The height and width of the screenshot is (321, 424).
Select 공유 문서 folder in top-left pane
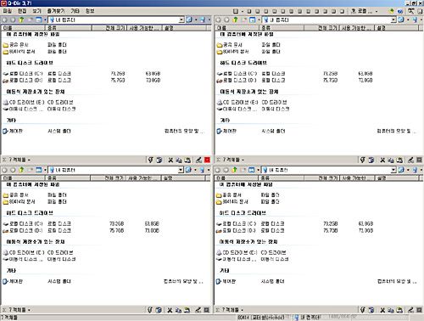coord(16,45)
